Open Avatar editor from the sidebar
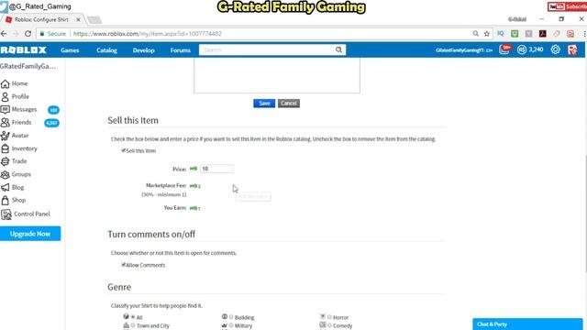 coord(15,136)
